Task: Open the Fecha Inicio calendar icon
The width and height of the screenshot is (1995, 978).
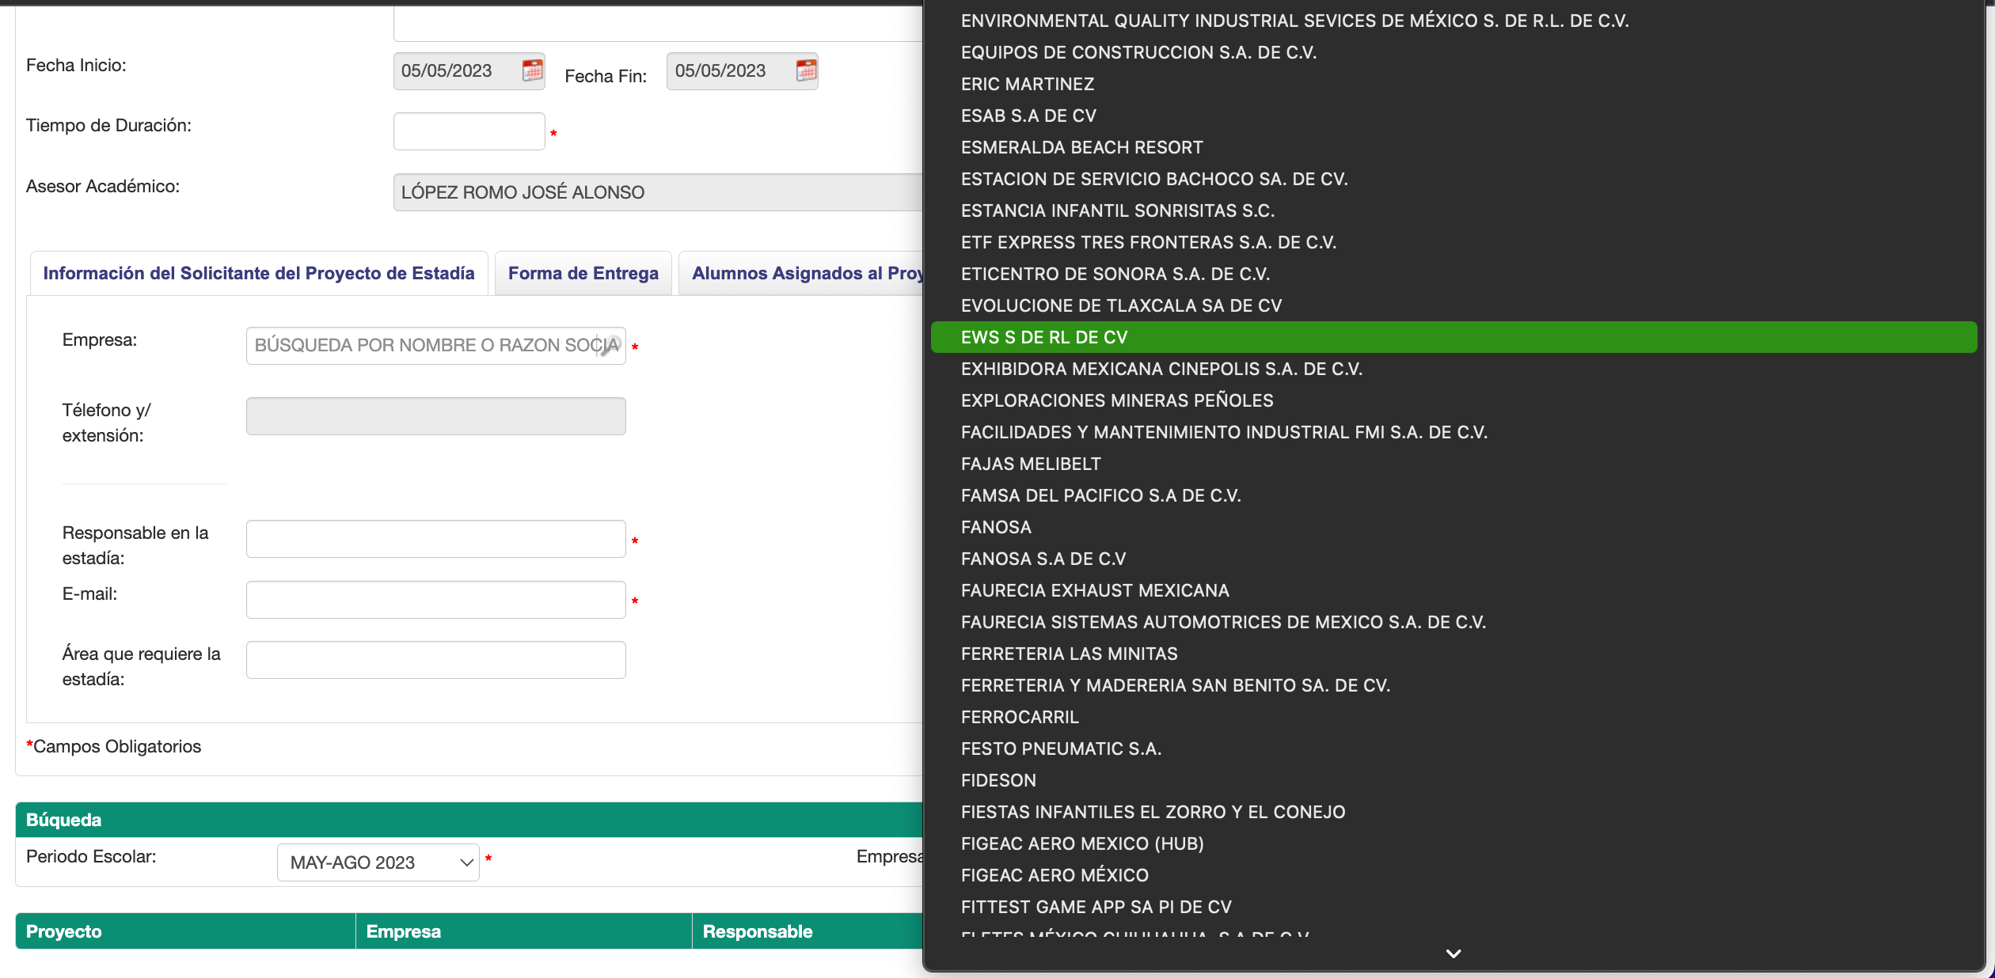Action: pyautogui.click(x=532, y=70)
